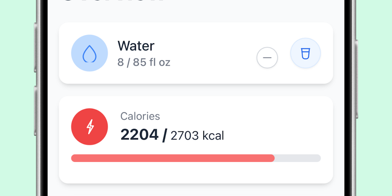Click the gray unfilled end of calorie bar
The width and height of the screenshot is (392, 196).
coord(298,158)
